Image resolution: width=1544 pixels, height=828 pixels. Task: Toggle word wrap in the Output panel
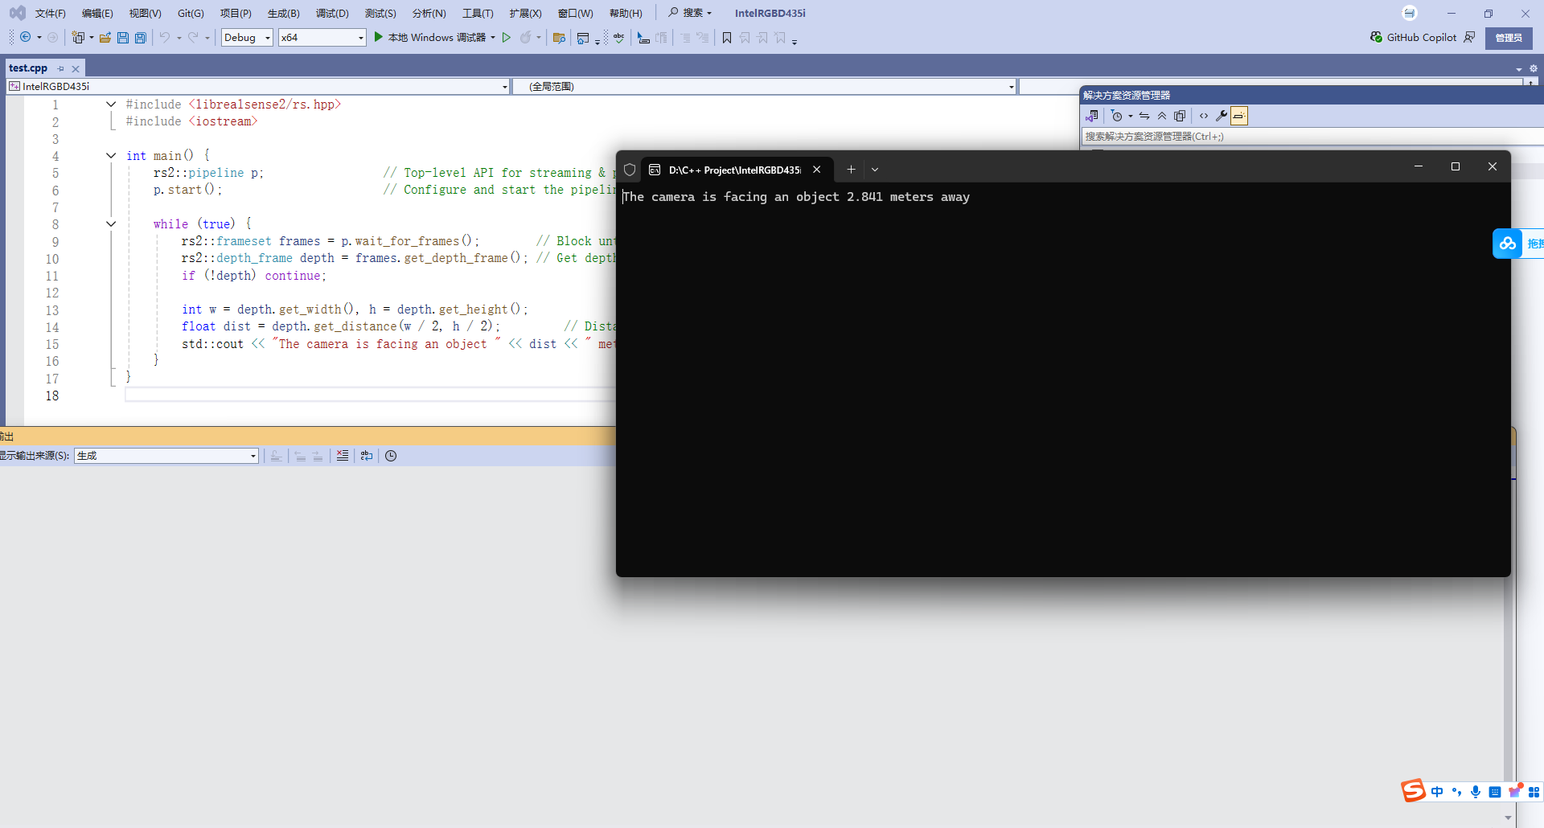(367, 456)
